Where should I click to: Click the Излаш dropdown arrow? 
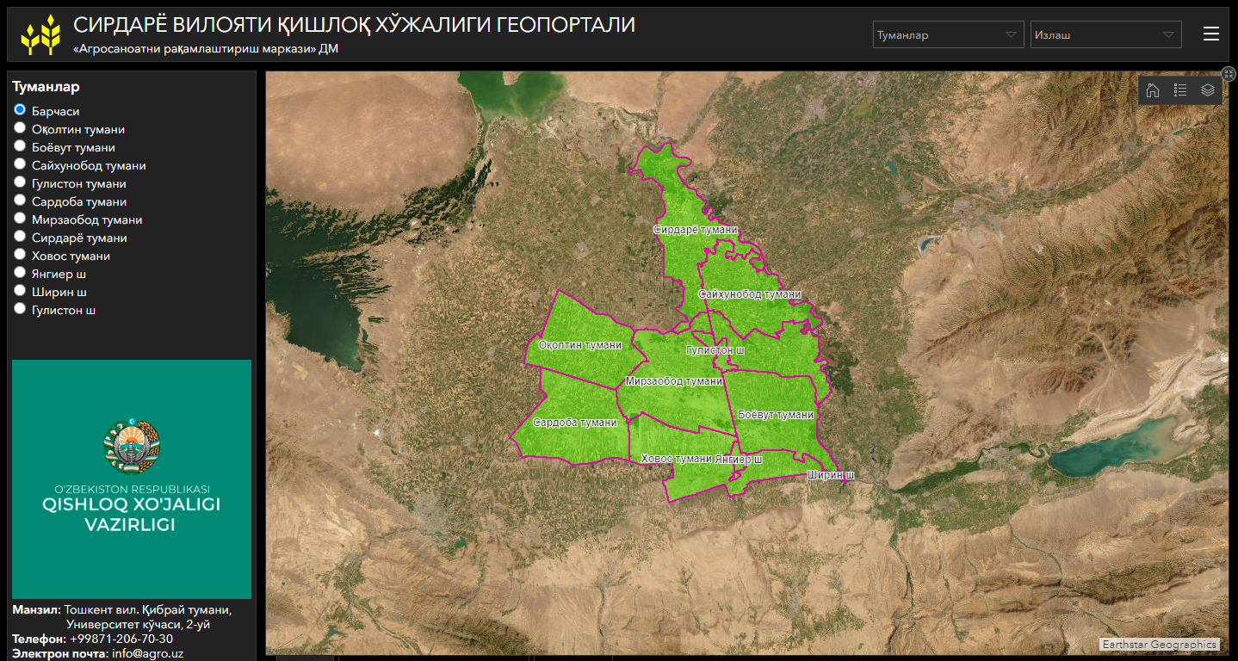[x=1168, y=35]
